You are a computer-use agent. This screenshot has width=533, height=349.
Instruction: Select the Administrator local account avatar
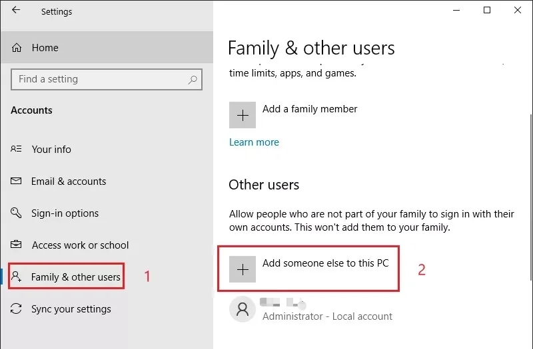[x=243, y=309]
